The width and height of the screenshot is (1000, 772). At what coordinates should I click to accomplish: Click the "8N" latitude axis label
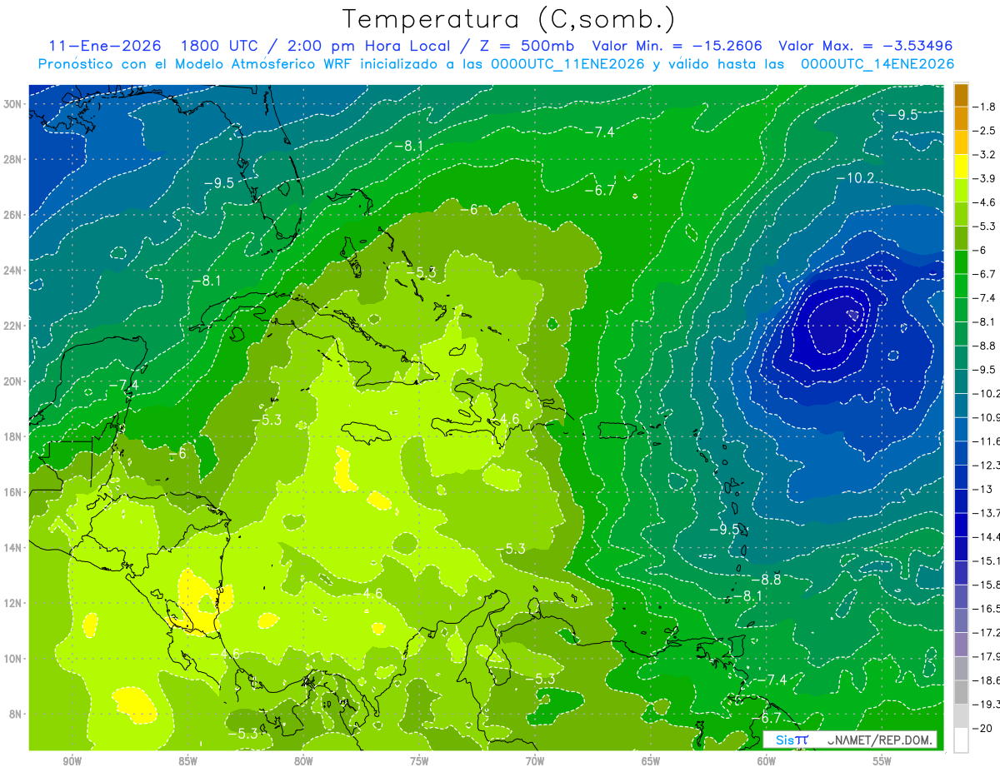tap(17, 715)
